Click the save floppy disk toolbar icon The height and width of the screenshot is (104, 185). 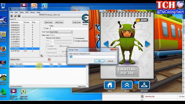[19, 16]
